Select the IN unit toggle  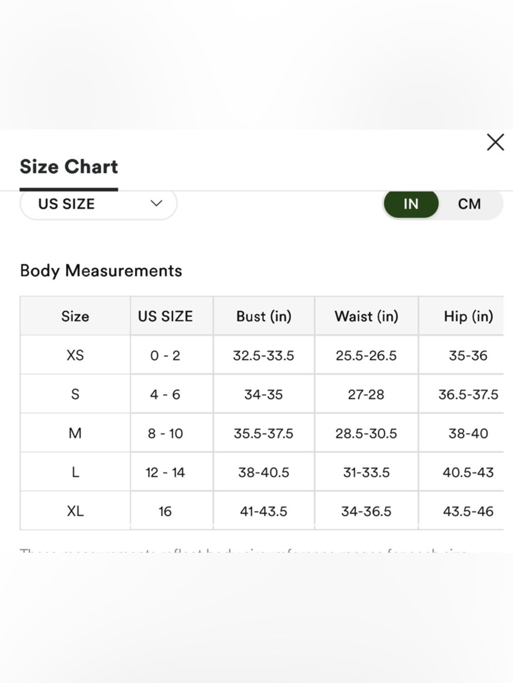pyautogui.click(x=411, y=204)
